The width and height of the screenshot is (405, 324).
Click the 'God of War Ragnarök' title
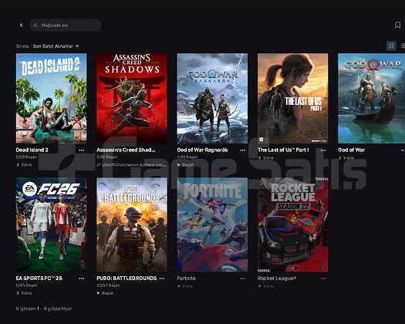tap(202, 150)
